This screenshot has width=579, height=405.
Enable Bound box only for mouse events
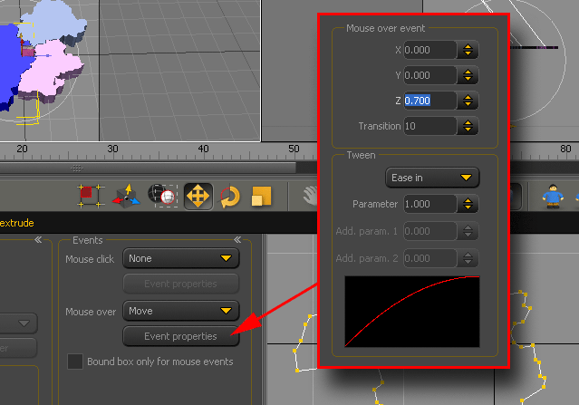[x=75, y=362]
